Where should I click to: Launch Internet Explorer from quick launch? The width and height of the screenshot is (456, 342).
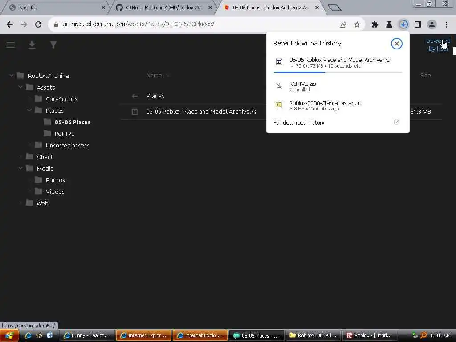click(28, 335)
